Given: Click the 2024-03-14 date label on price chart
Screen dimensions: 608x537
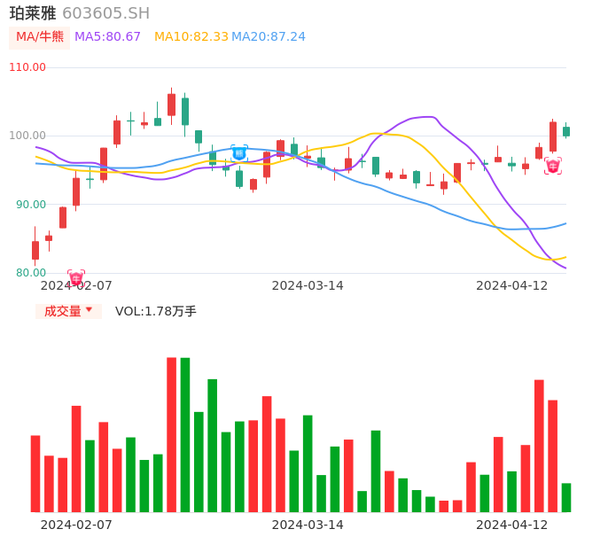Looking at the screenshot, I should [x=308, y=285].
